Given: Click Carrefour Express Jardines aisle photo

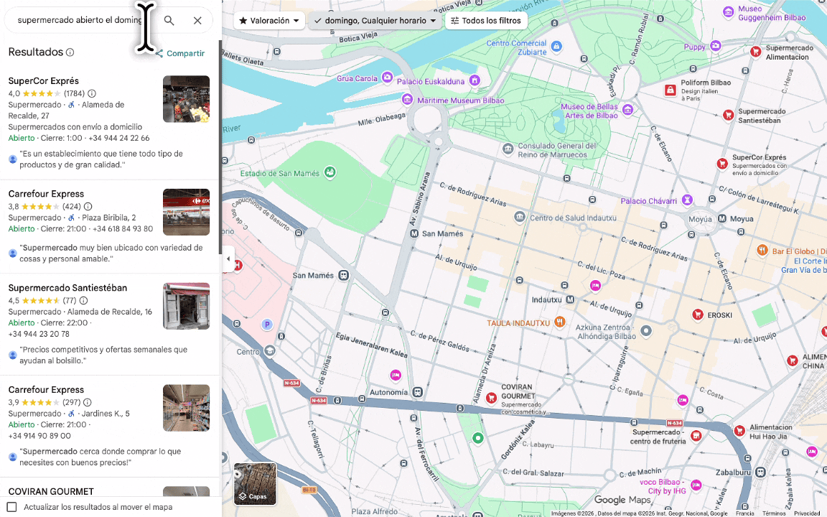Looking at the screenshot, I should click(186, 408).
